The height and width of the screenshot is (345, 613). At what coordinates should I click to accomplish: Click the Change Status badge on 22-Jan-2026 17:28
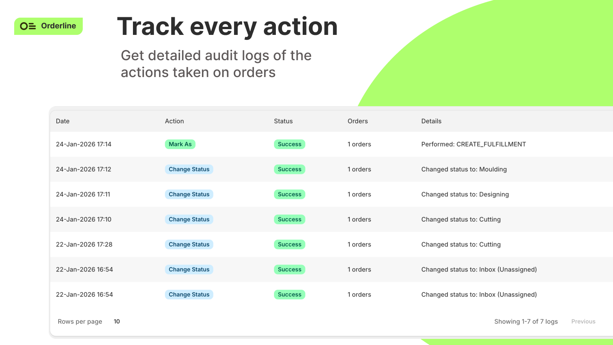[x=189, y=244]
